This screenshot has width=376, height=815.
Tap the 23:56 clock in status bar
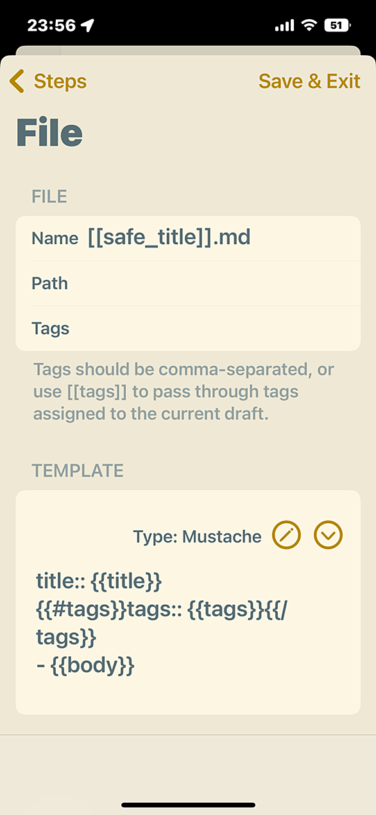[51, 25]
